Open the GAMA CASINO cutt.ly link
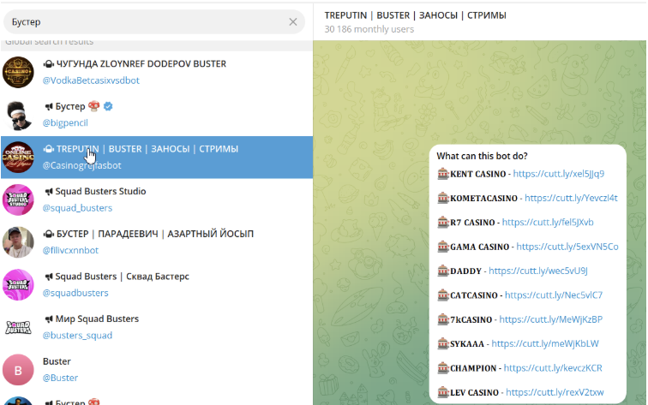Image resolution: width=648 pixels, height=405 pixels. (x=567, y=247)
